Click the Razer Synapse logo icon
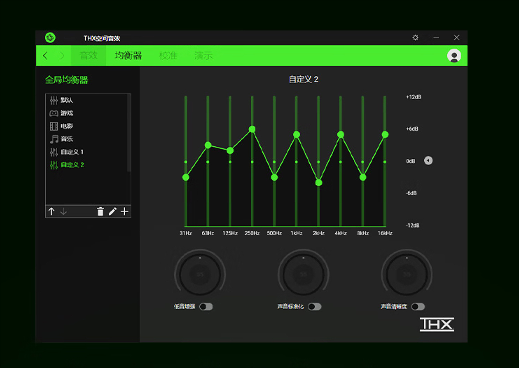Viewport: 519px width, 368px height. (50, 38)
